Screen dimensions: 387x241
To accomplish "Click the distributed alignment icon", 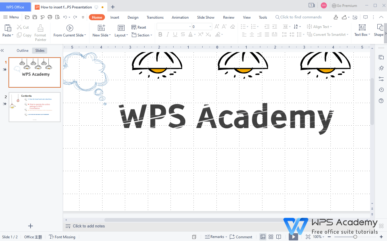I will click(275, 35).
